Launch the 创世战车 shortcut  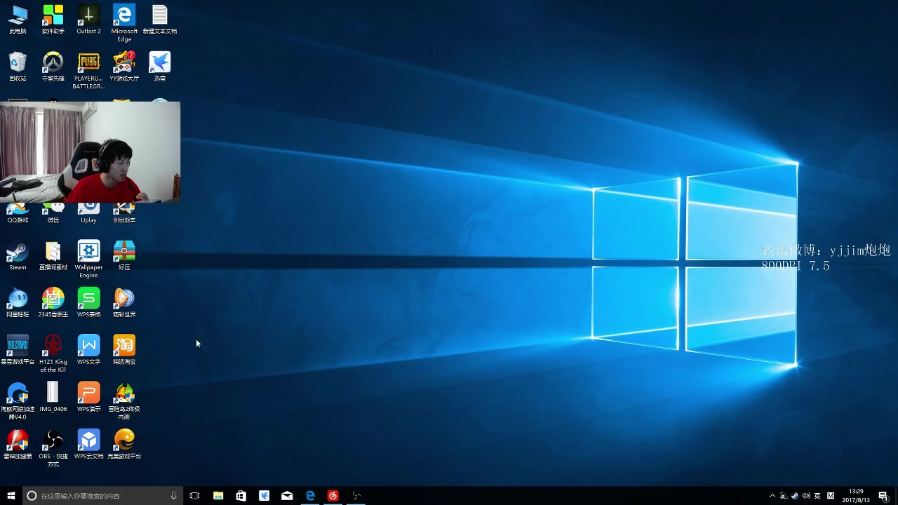pyautogui.click(x=124, y=213)
